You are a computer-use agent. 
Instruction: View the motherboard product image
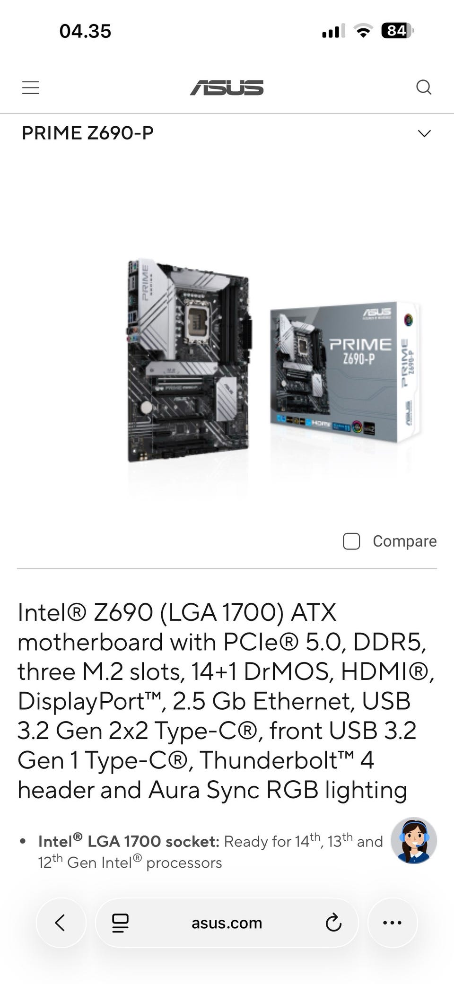189,360
